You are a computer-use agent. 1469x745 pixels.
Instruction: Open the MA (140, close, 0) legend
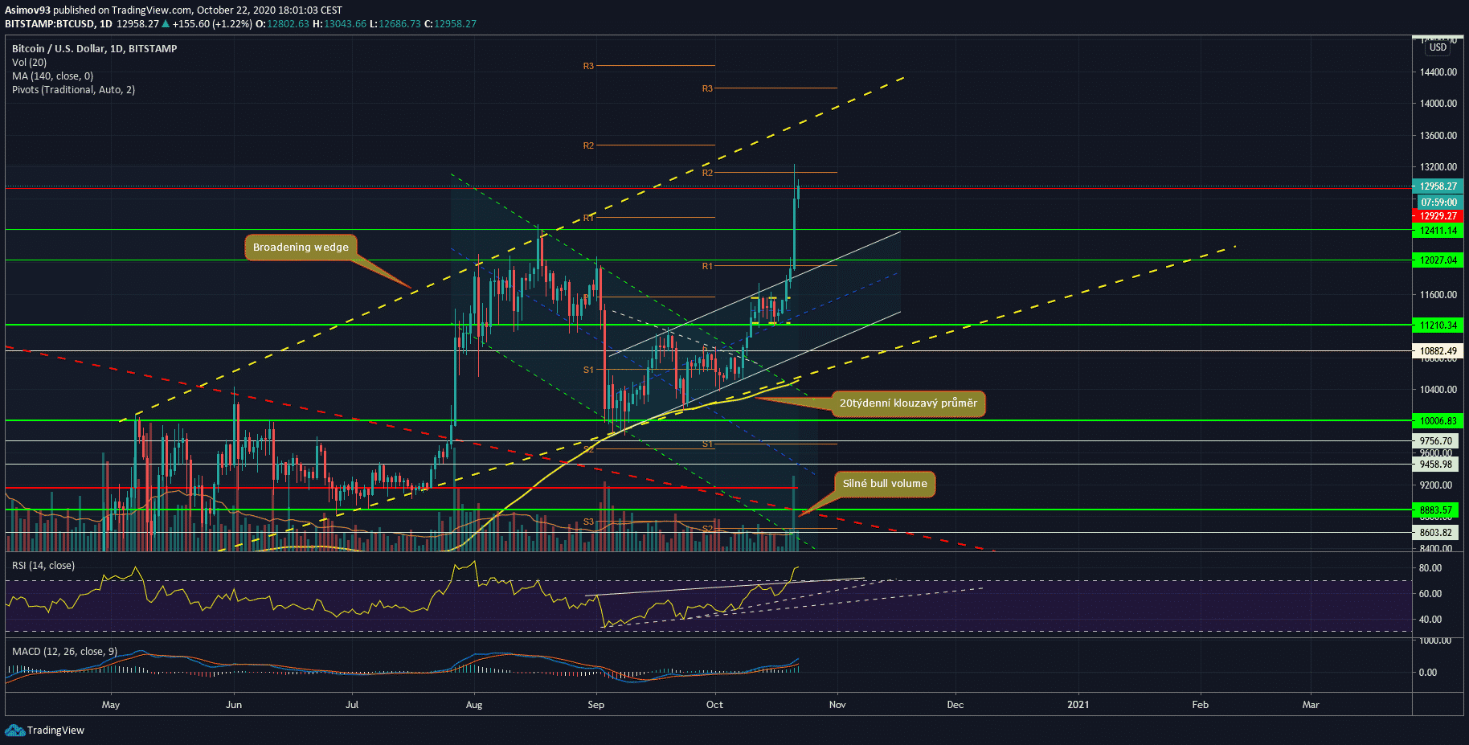coord(52,76)
